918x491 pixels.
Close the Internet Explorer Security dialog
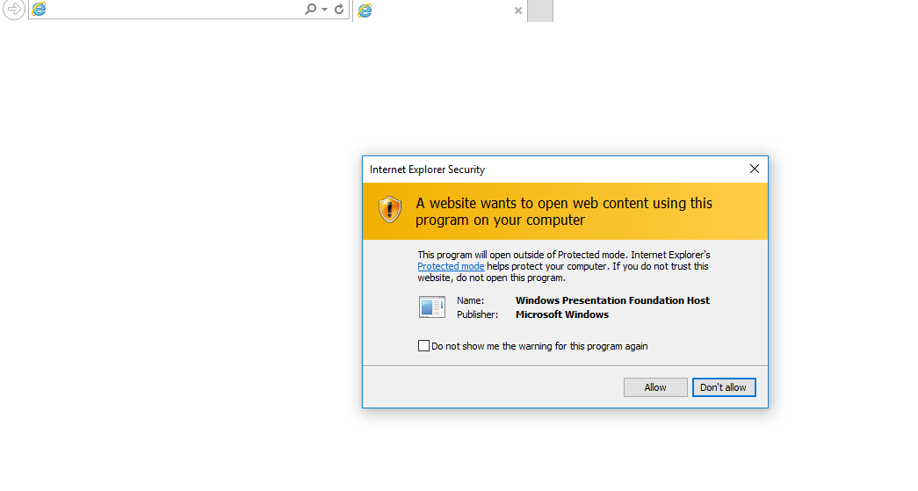754,169
